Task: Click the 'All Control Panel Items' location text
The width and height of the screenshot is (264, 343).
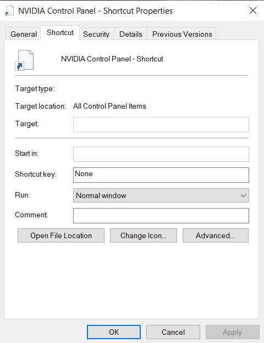Action: [x=109, y=106]
